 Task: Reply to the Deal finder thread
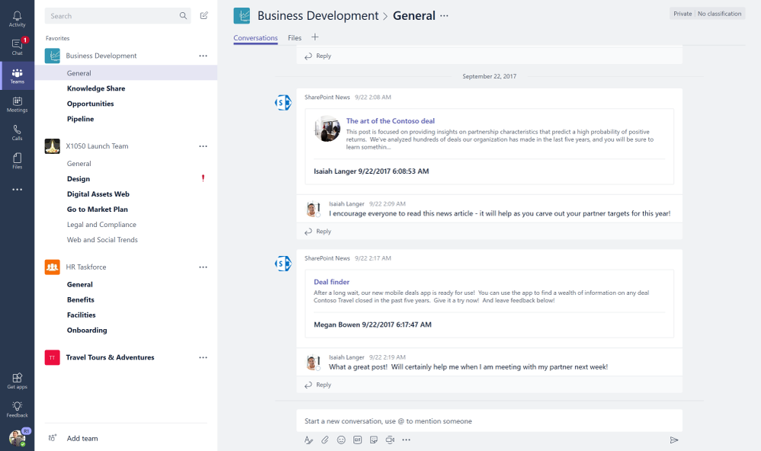[x=318, y=385]
